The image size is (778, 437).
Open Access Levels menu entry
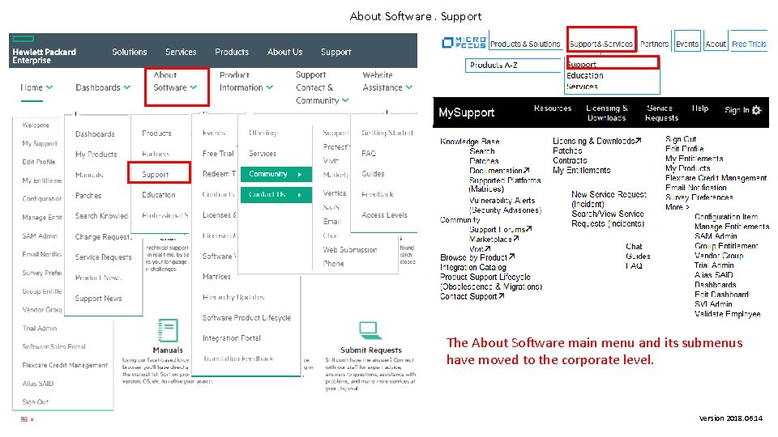[x=384, y=215]
